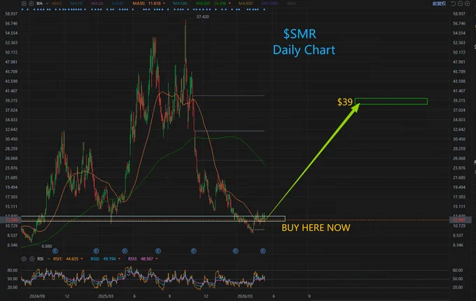
Task: Click RSI1 value 44.635
Action: point(72,259)
